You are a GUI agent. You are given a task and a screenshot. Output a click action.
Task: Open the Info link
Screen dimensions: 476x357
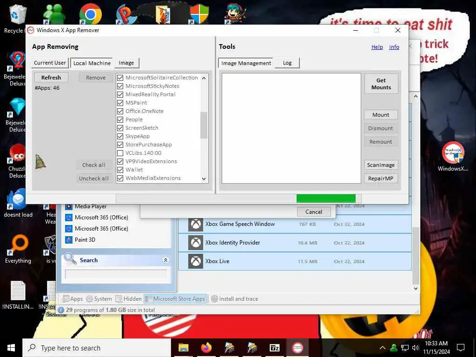(394, 47)
